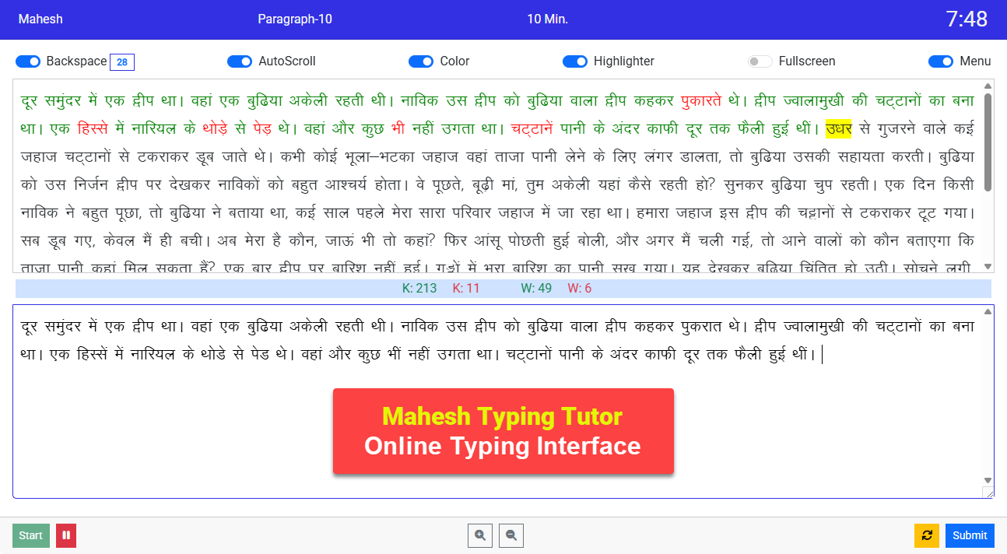Screen dimensions: 1007x554
Task: Toggle the Backspace switch
Action: [28, 61]
